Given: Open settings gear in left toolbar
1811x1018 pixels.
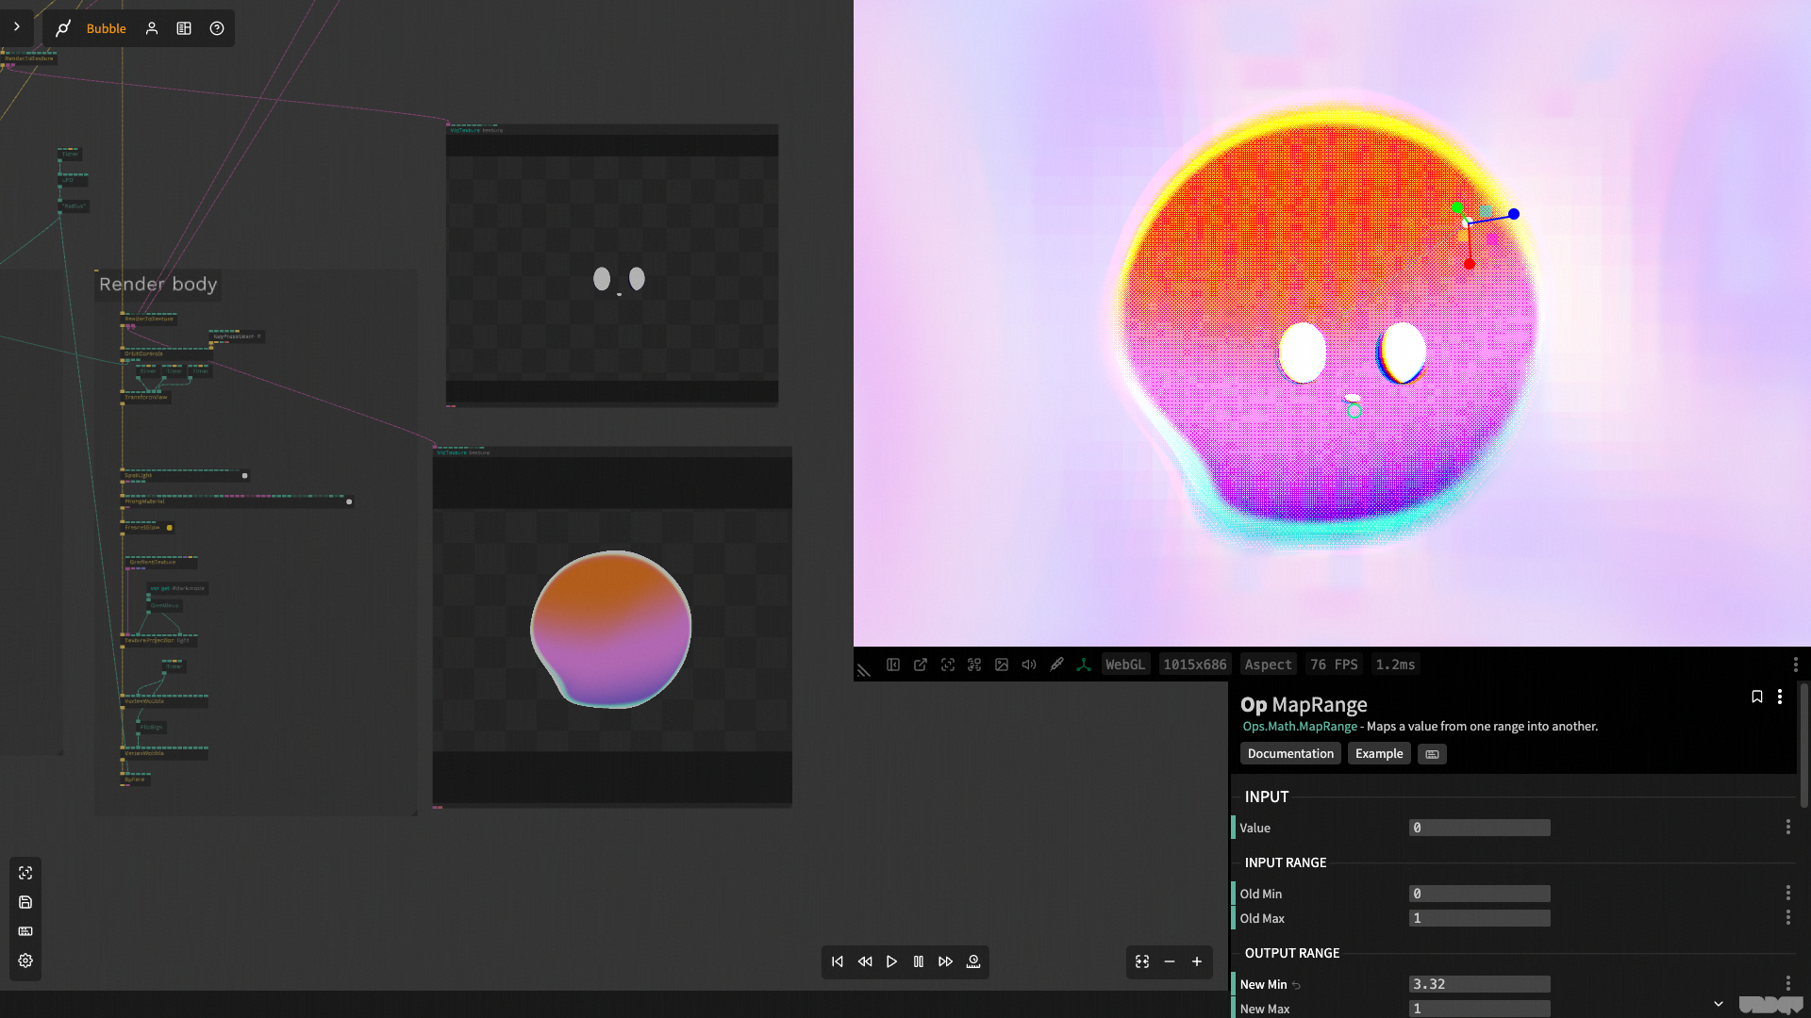Looking at the screenshot, I should point(25,961).
